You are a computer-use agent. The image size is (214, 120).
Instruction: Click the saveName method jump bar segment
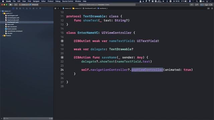pos(103,8)
